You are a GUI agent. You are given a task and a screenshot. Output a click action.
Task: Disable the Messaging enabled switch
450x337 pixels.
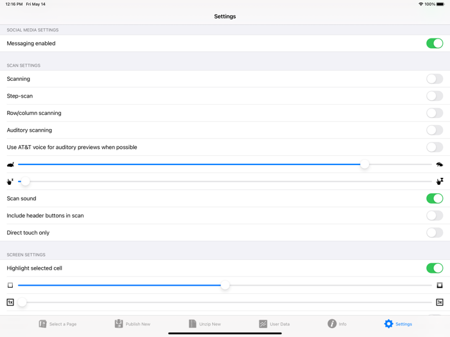(435, 43)
